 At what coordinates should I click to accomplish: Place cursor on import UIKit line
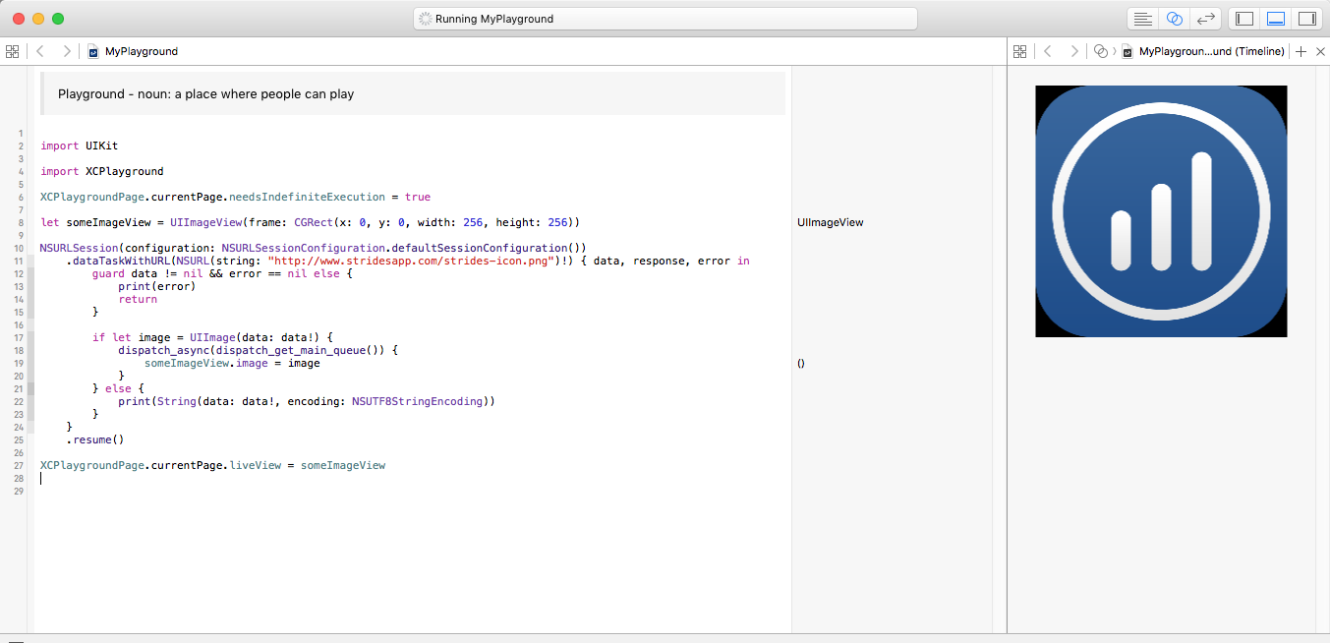click(80, 146)
